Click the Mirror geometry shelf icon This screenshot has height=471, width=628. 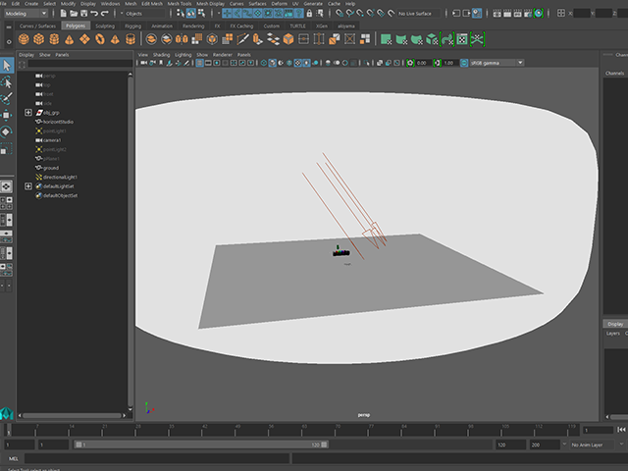[x=182, y=39]
